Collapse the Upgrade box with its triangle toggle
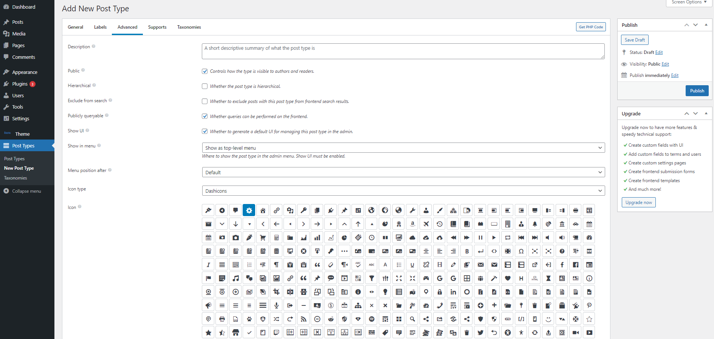Viewport: 714px width, 339px height. [x=706, y=114]
